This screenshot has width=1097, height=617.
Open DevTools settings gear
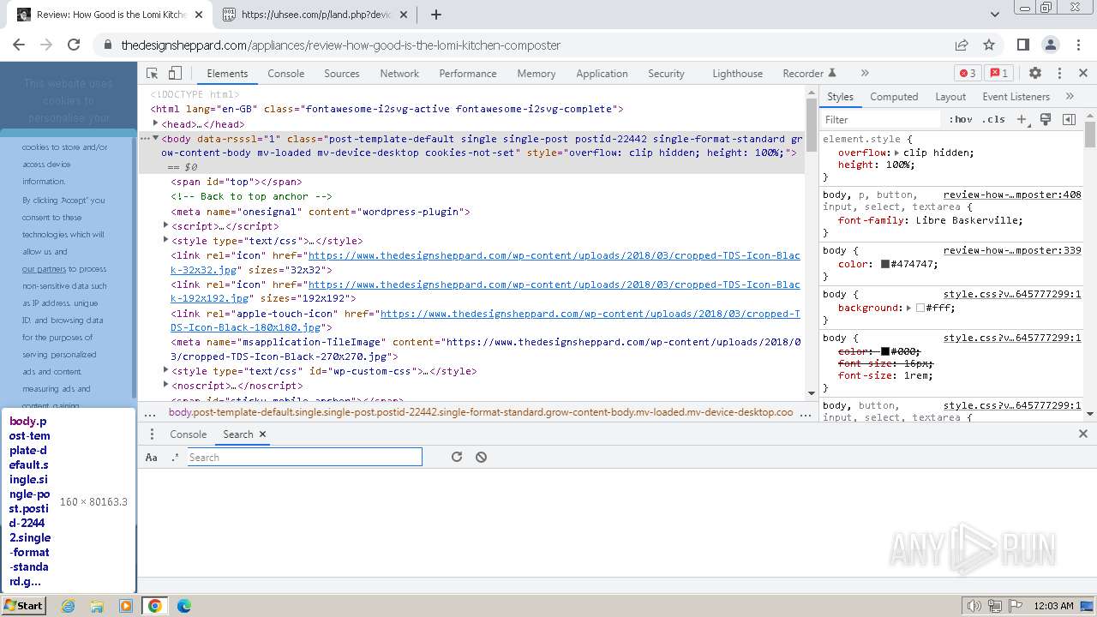click(x=1035, y=74)
